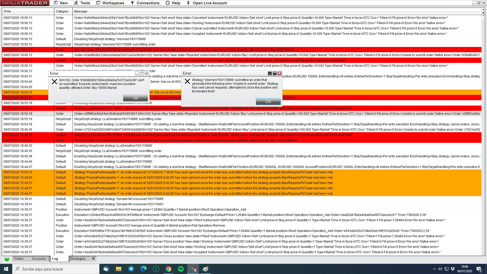Switch to the Strategies tab
Image resolution: width=487 pixels, height=274 pixels.
pos(78,259)
